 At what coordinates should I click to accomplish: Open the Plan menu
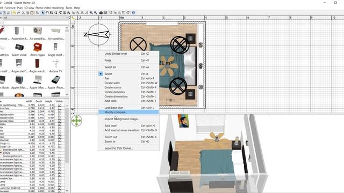(20, 8)
